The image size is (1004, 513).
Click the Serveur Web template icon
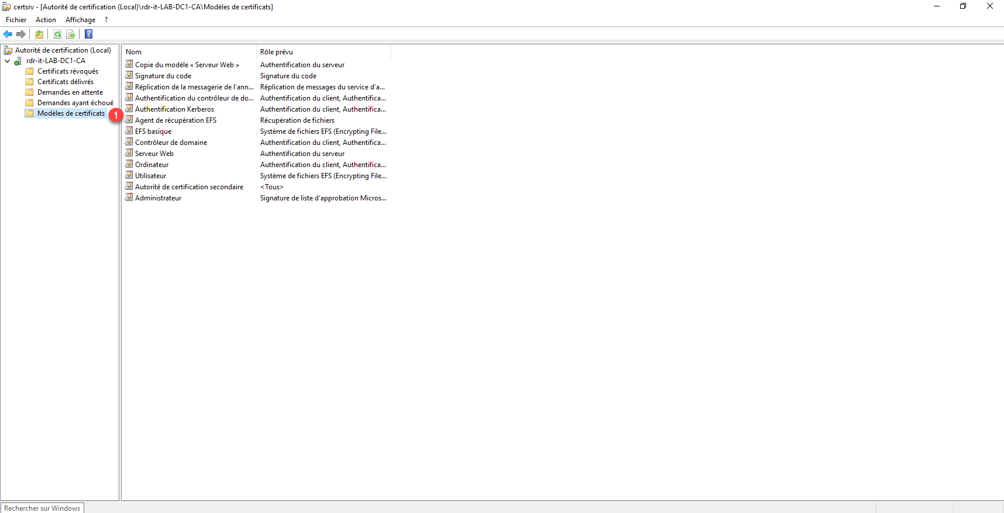click(x=129, y=153)
